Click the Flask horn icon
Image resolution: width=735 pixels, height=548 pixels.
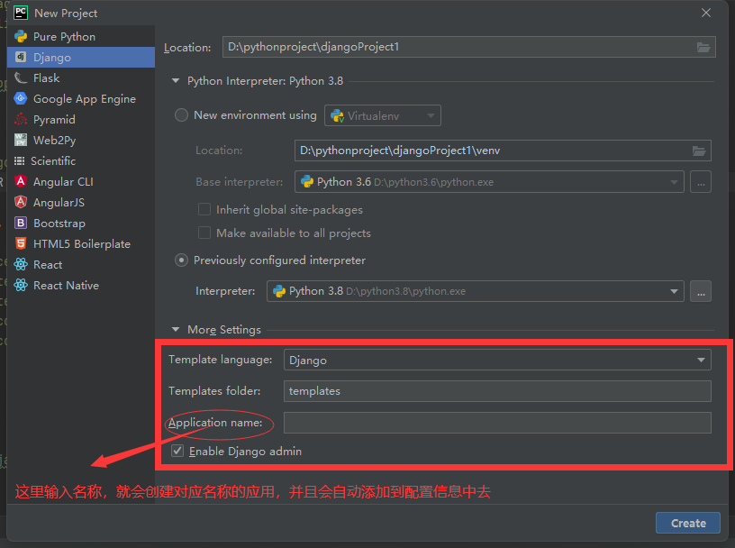click(x=21, y=78)
